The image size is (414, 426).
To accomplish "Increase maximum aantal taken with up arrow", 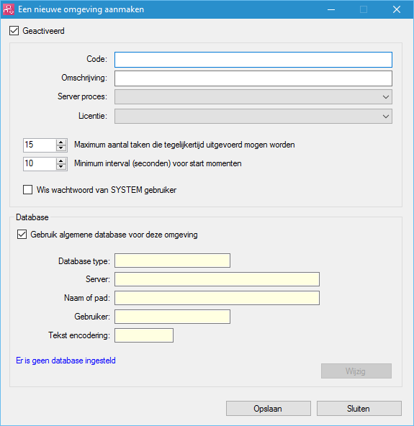I will tap(61, 142).
